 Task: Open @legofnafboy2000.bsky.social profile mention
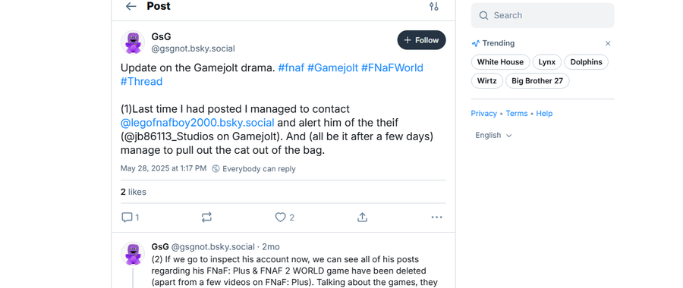197,122
